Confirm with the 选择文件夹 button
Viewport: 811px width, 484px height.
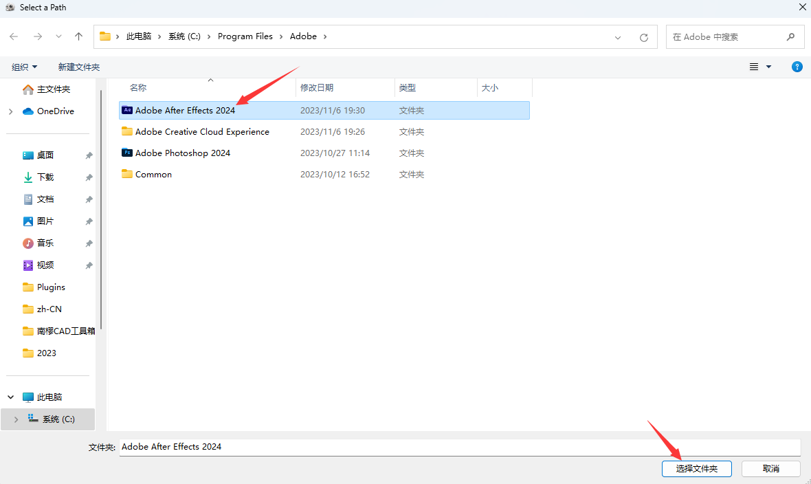point(697,468)
